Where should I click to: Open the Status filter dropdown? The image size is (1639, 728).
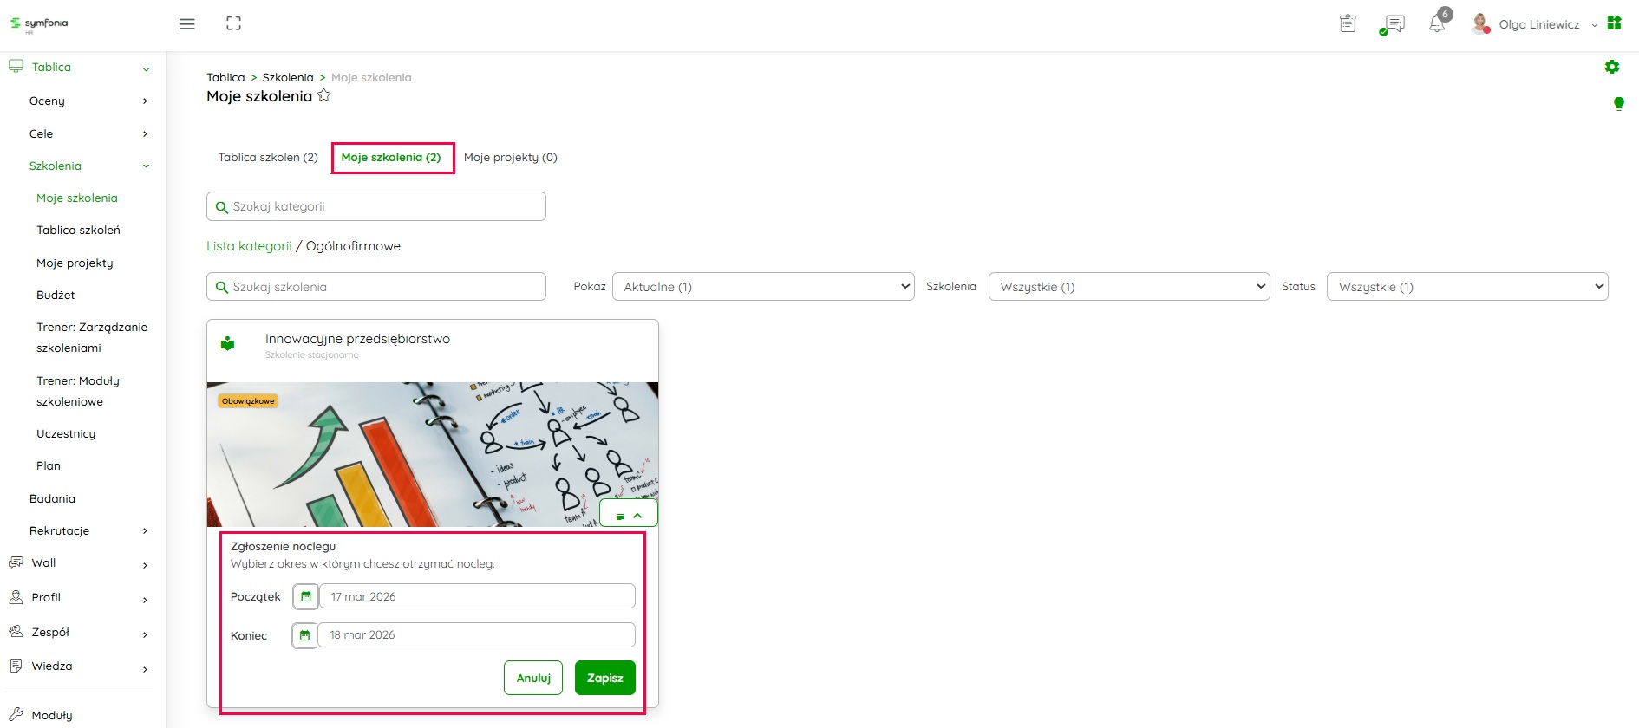pos(1467,287)
